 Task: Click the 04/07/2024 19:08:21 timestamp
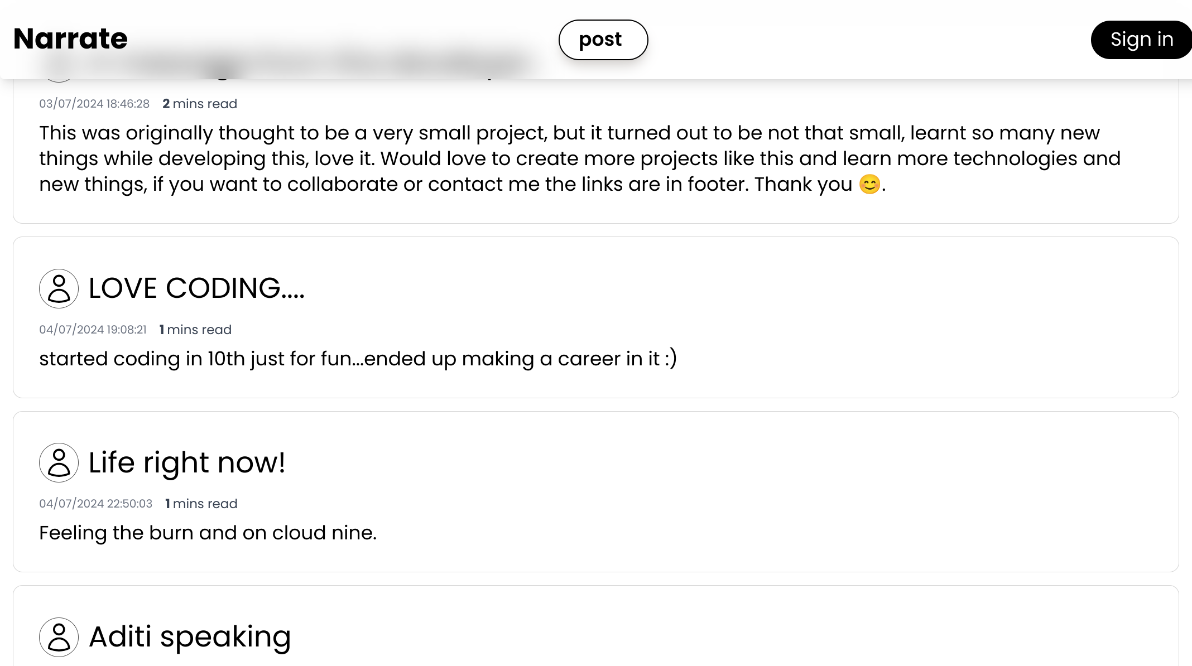(x=93, y=330)
